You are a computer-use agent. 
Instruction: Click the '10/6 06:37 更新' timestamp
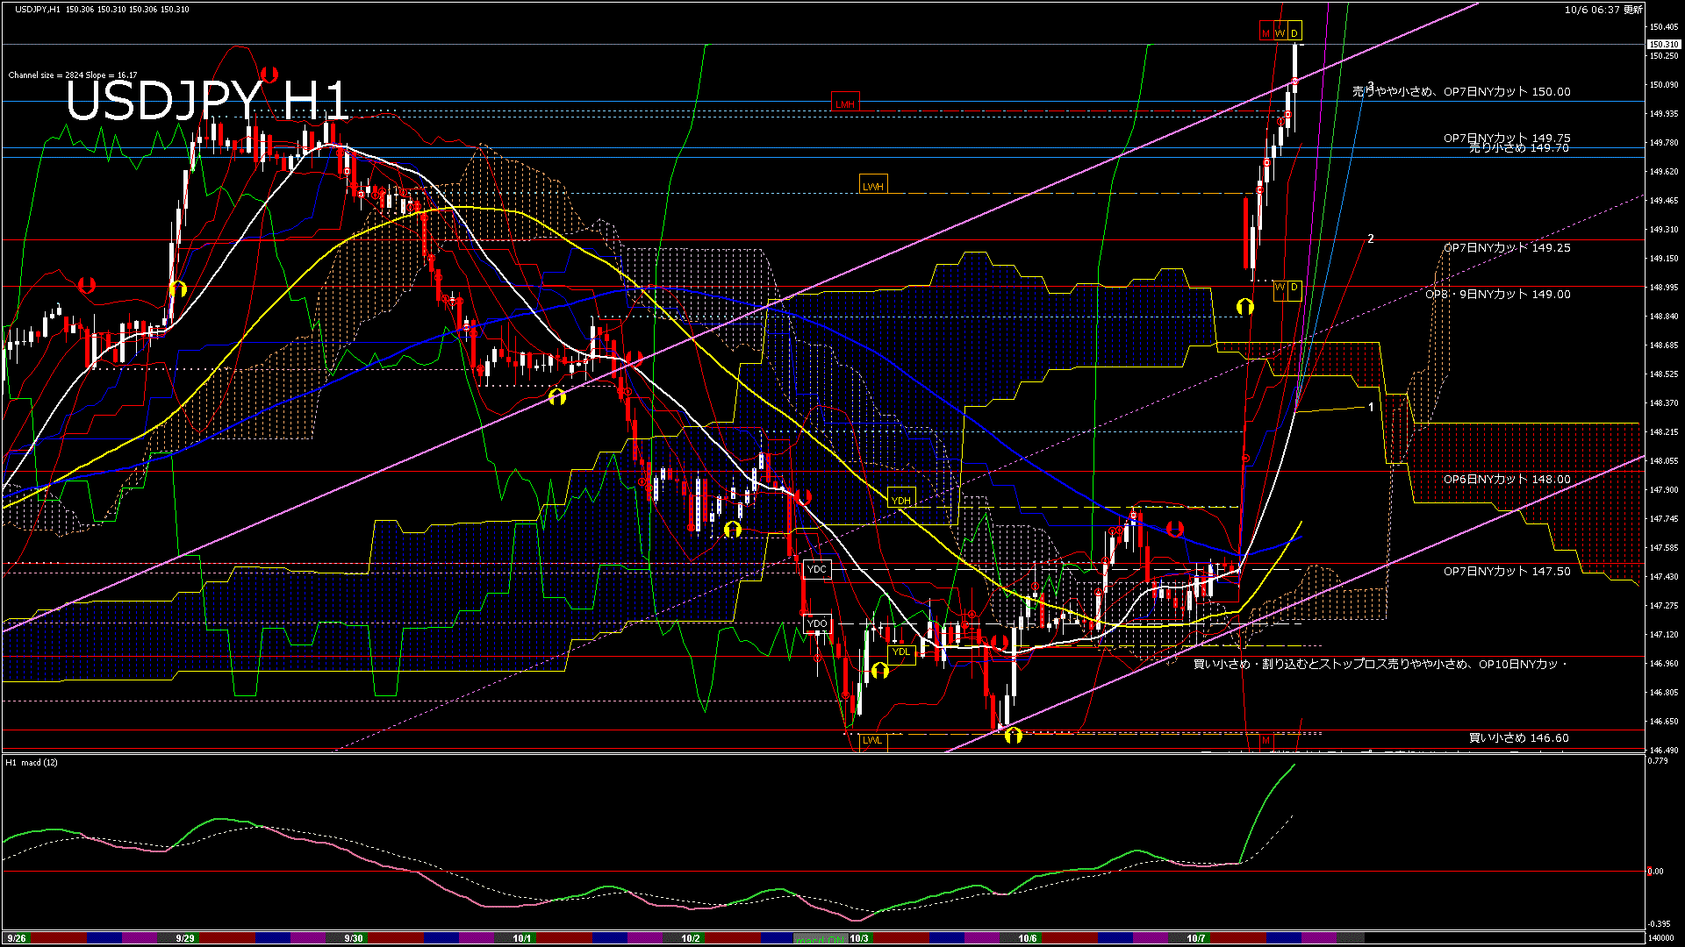click(1603, 10)
